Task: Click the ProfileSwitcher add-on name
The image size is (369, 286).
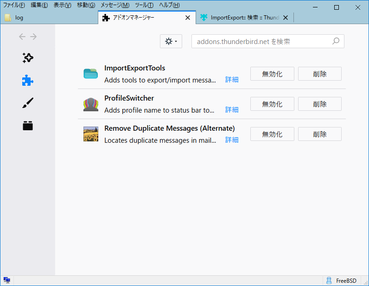Action: coord(129,98)
